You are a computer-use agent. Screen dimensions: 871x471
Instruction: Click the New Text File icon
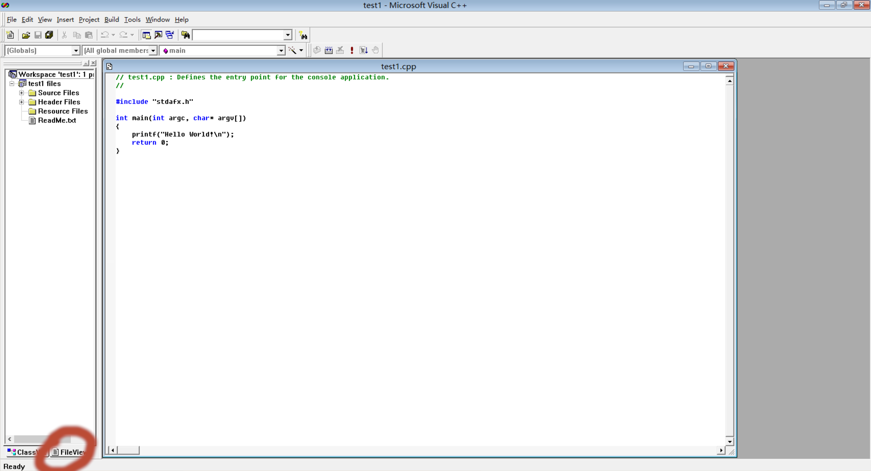coord(10,35)
